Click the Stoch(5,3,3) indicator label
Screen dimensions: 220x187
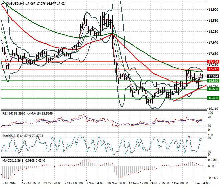pyautogui.click(x=11, y=136)
